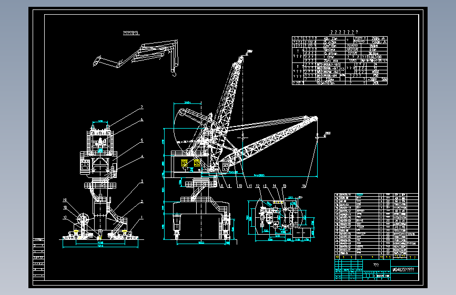
Task: Select part callout number 4
Action: (142, 156)
